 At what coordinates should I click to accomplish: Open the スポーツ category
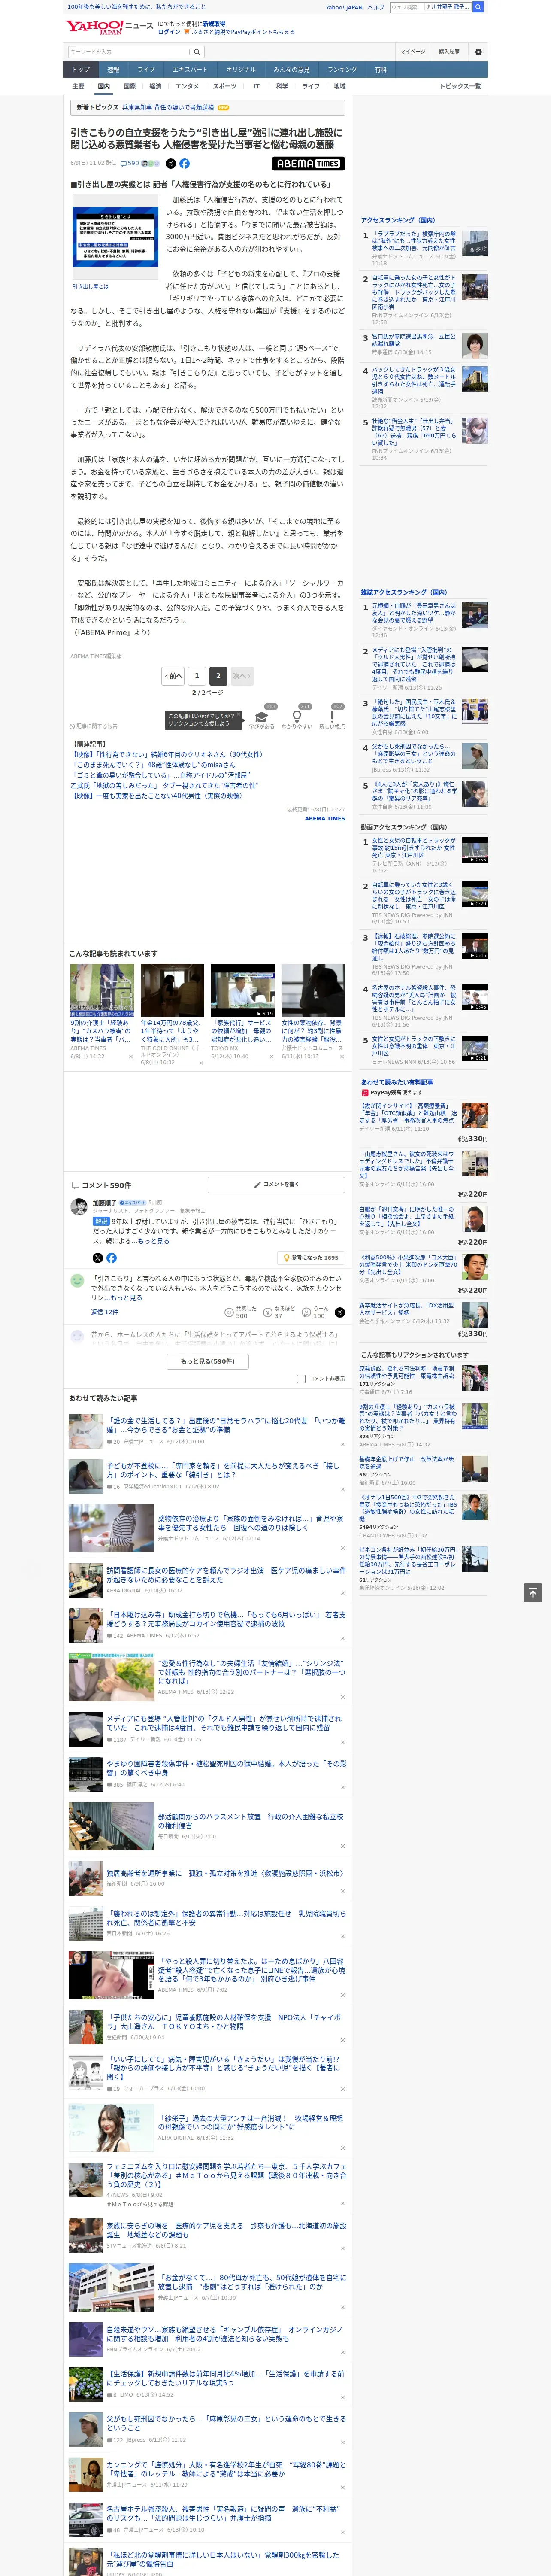pos(225,86)
